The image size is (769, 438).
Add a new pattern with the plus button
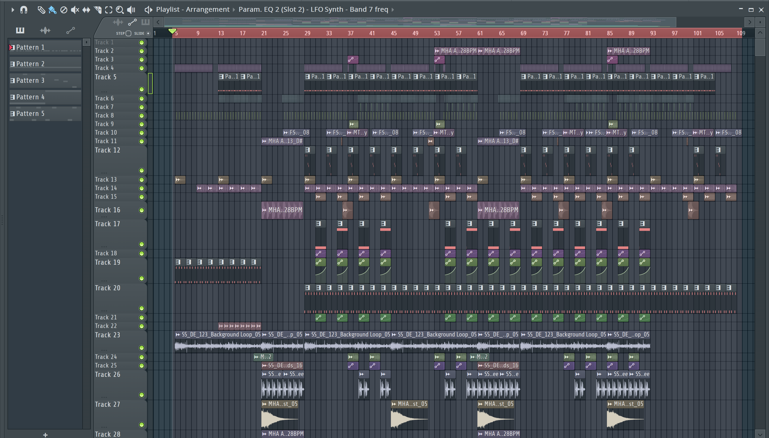45,435
